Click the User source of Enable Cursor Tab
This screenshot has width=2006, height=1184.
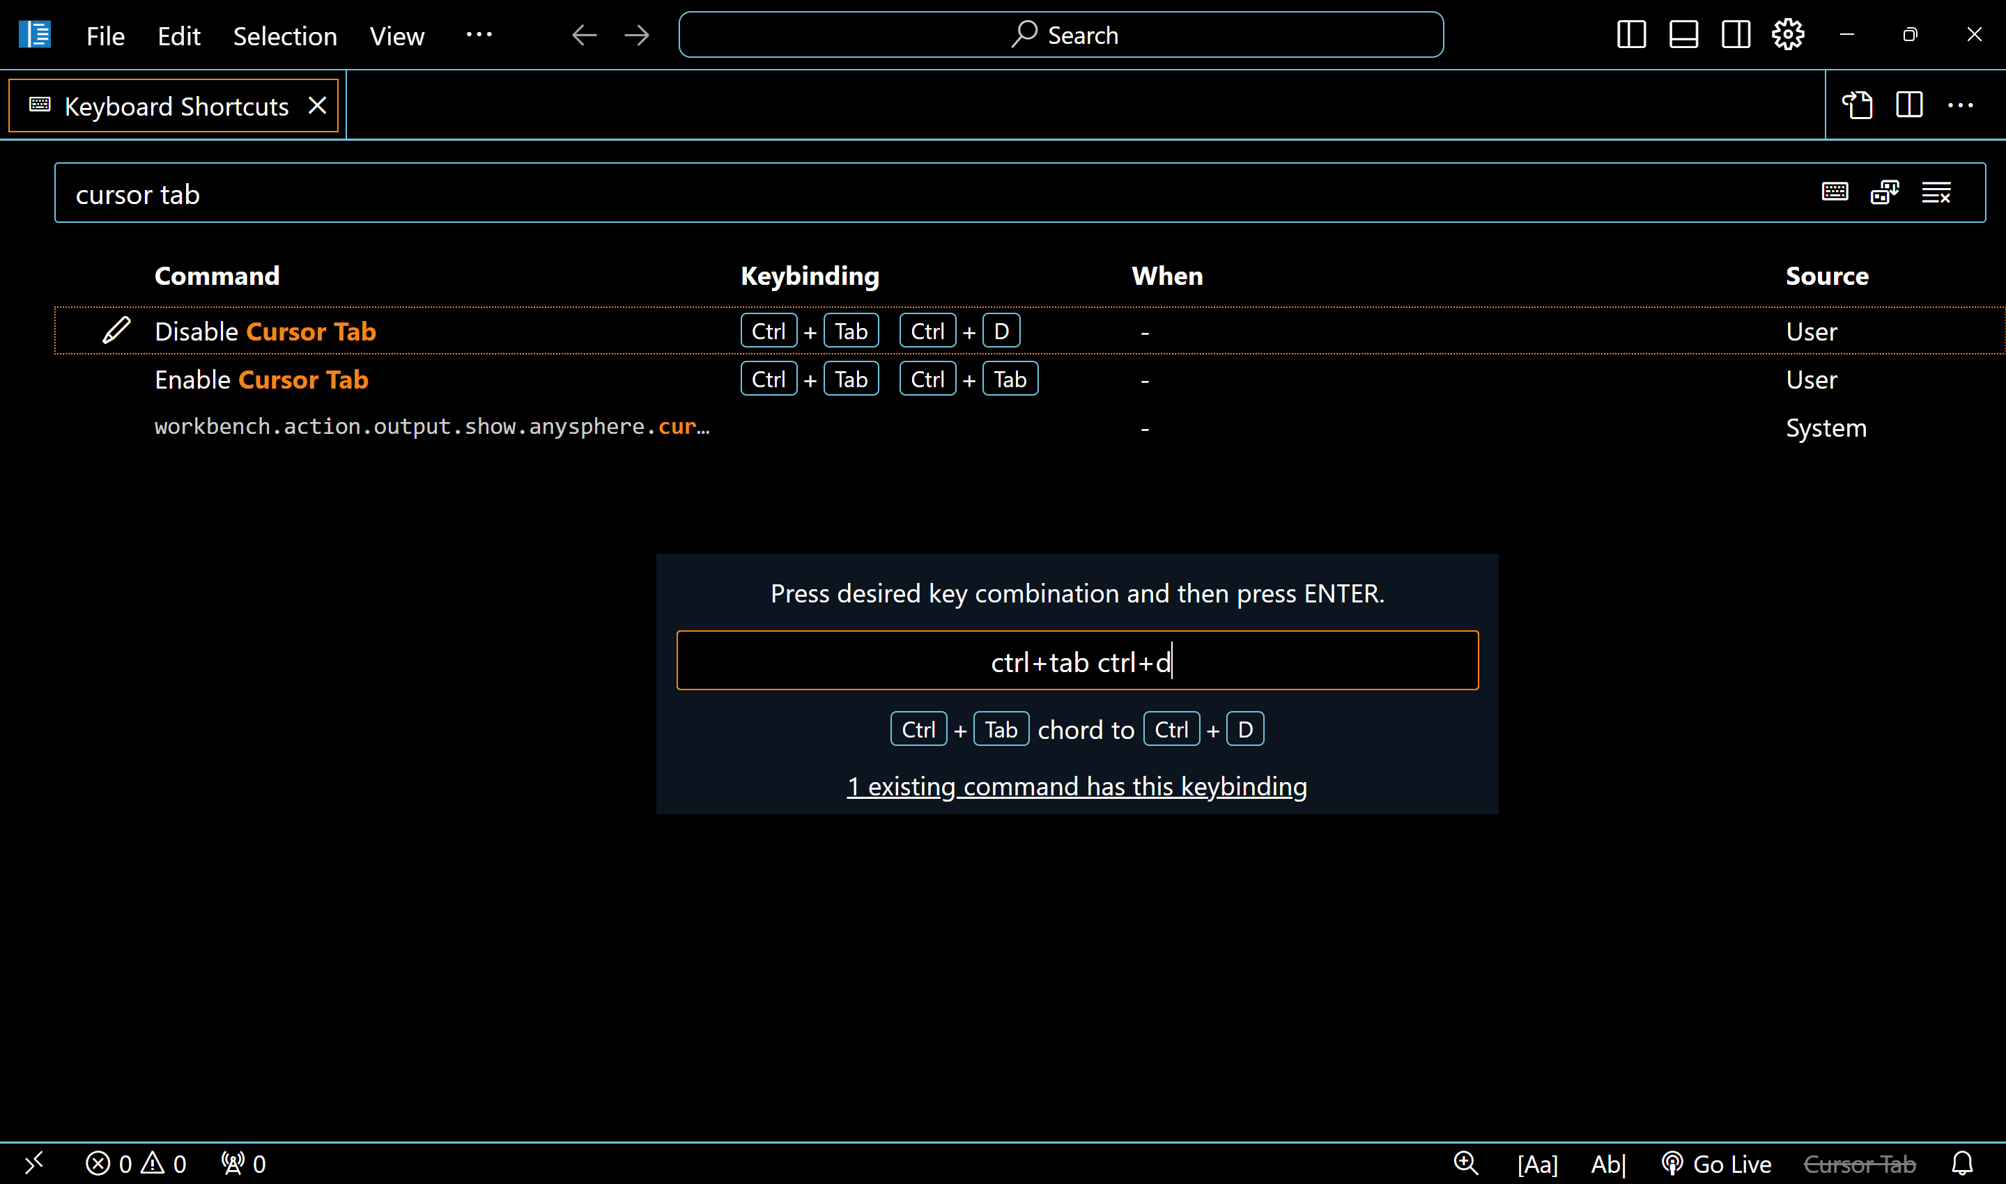coord(1812,380)
